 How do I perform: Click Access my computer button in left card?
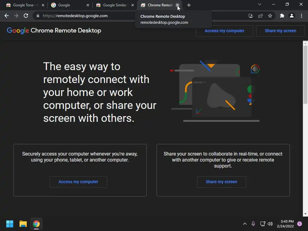pos(78,182)
